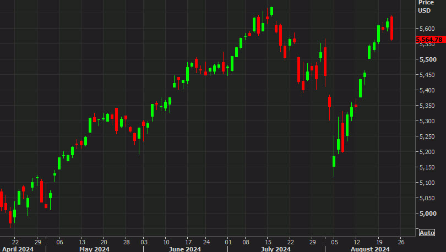This screenshot has width=446, height=252.
Task: Click the date label 29 in July
Action: (x=313, y=242)
